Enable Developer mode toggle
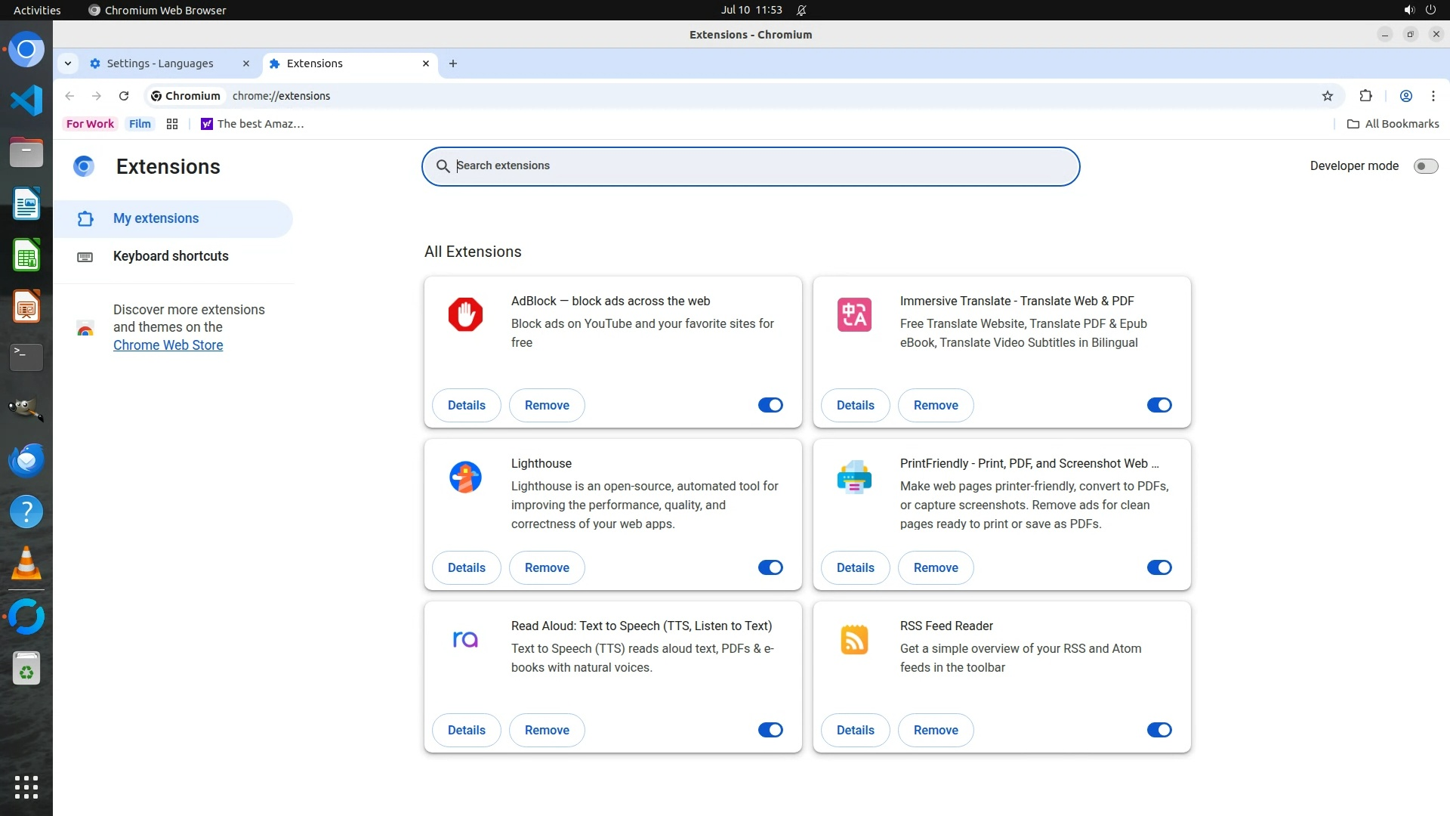 1425,166
